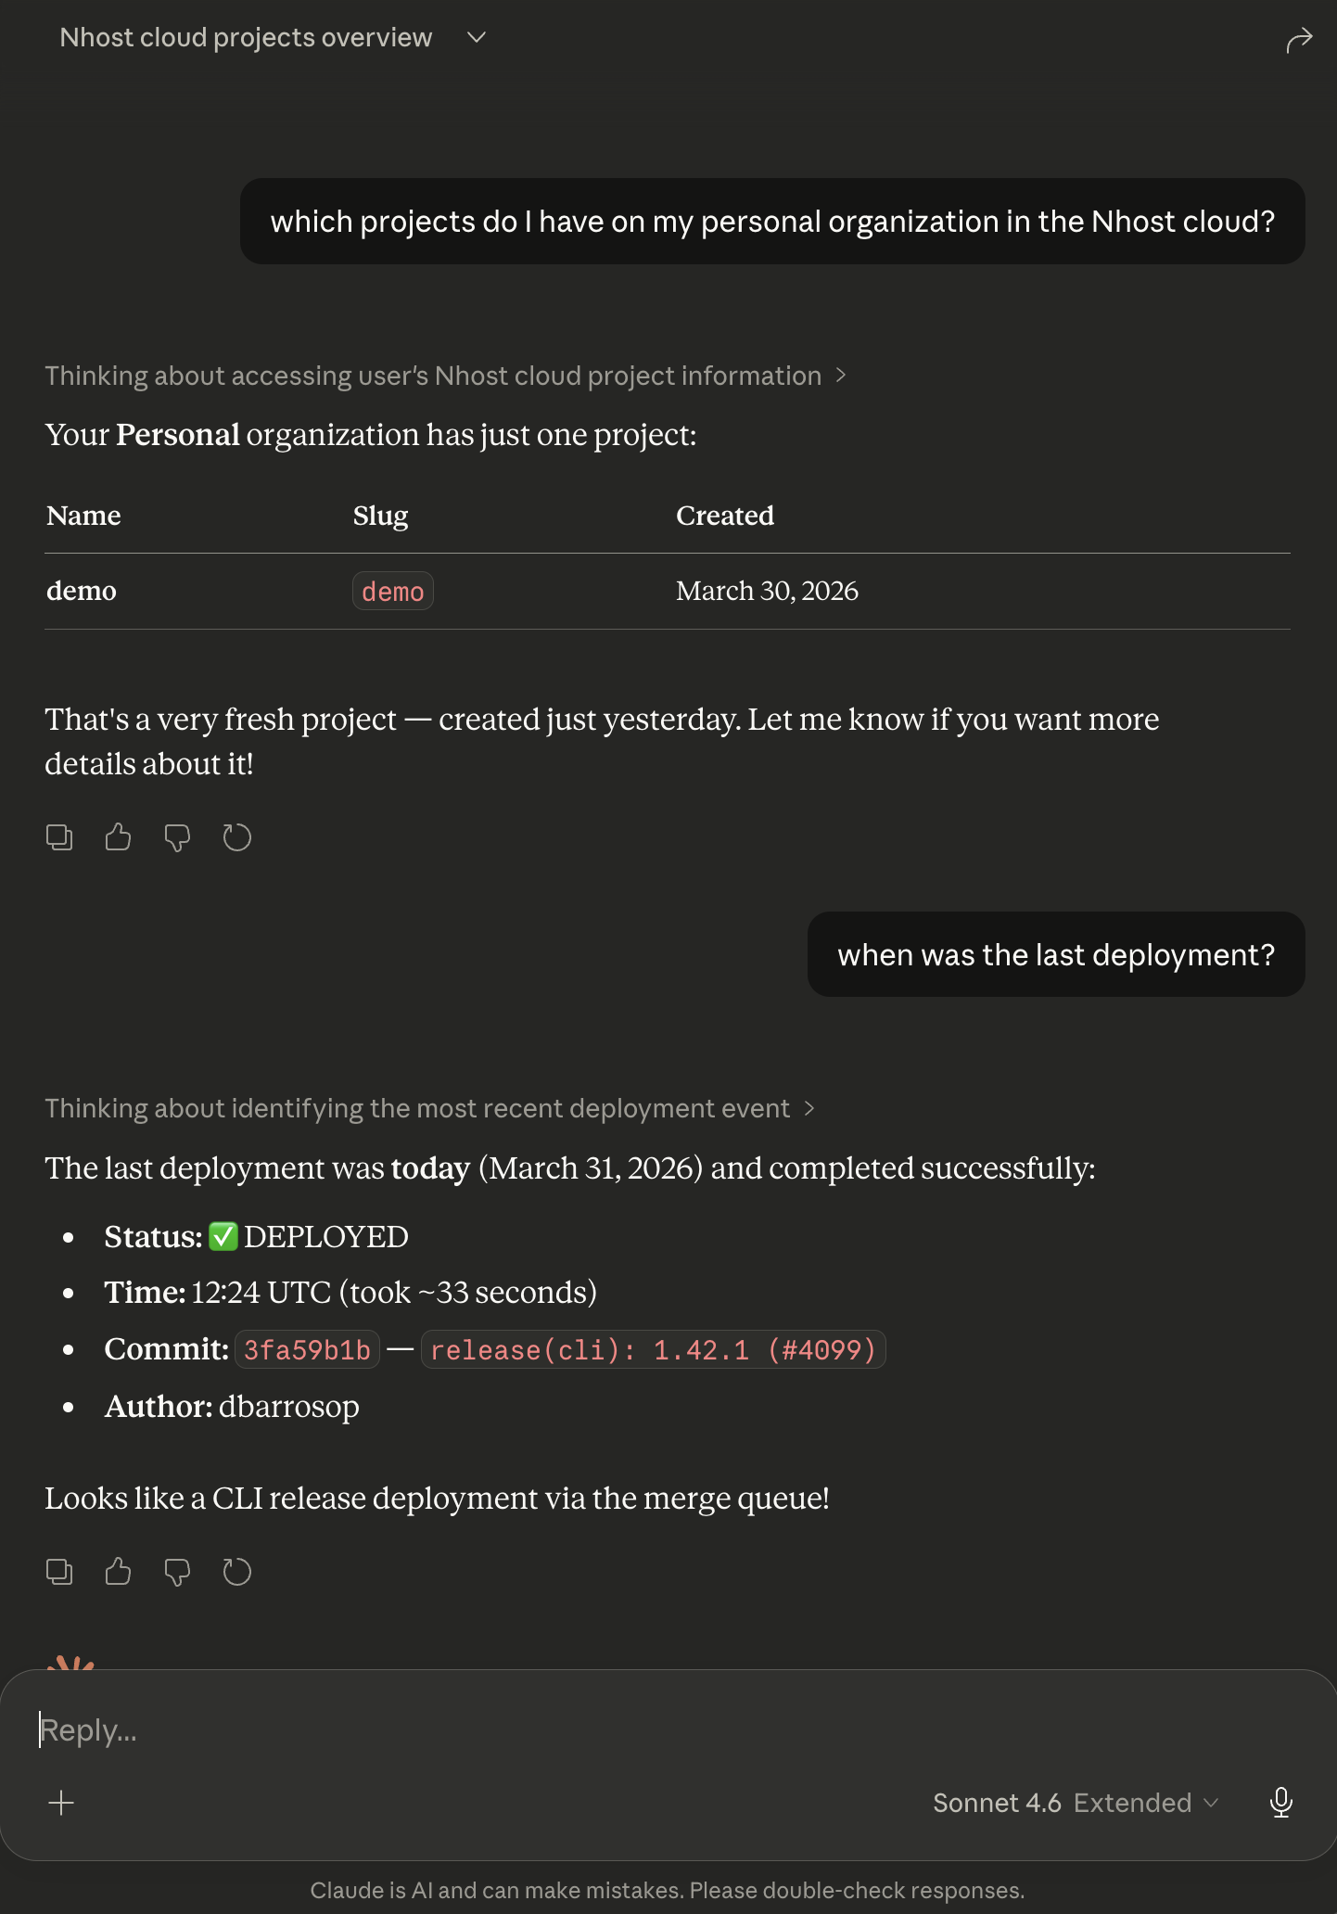Click the Reply input field
1337x1914 pixels.
371,1729
